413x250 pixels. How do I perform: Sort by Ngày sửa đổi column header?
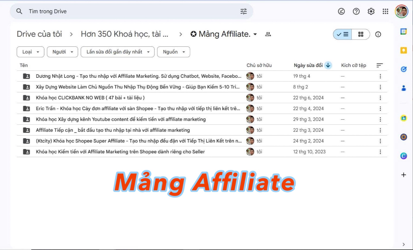308,65
